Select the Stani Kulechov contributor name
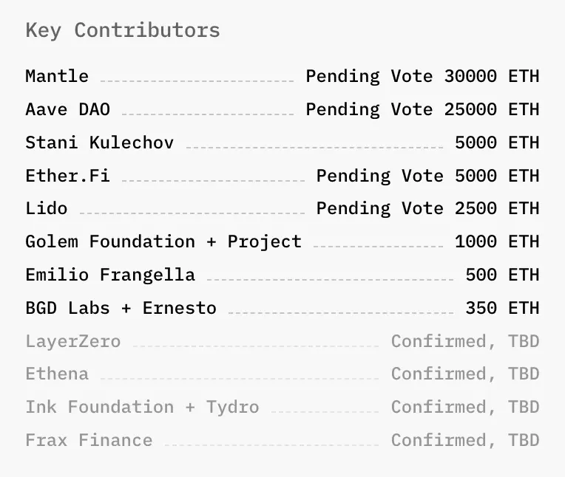The height and width of the screenshot is (477, 565). (x=100, y=143)
